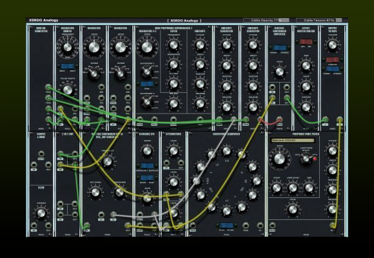Click the Oscillator Driver Frequency knob
This screenshot has height=258, width=374.
point(68,47)
